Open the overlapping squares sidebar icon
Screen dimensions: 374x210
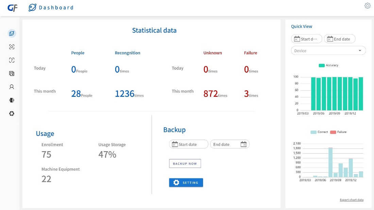pyautogui.click(x=12, y=73)
